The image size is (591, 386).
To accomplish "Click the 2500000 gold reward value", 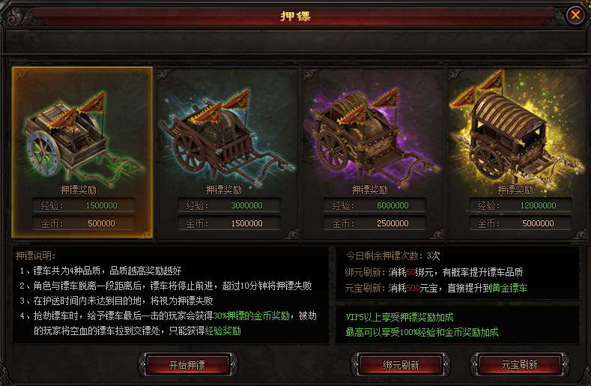I will click(393, 223).
